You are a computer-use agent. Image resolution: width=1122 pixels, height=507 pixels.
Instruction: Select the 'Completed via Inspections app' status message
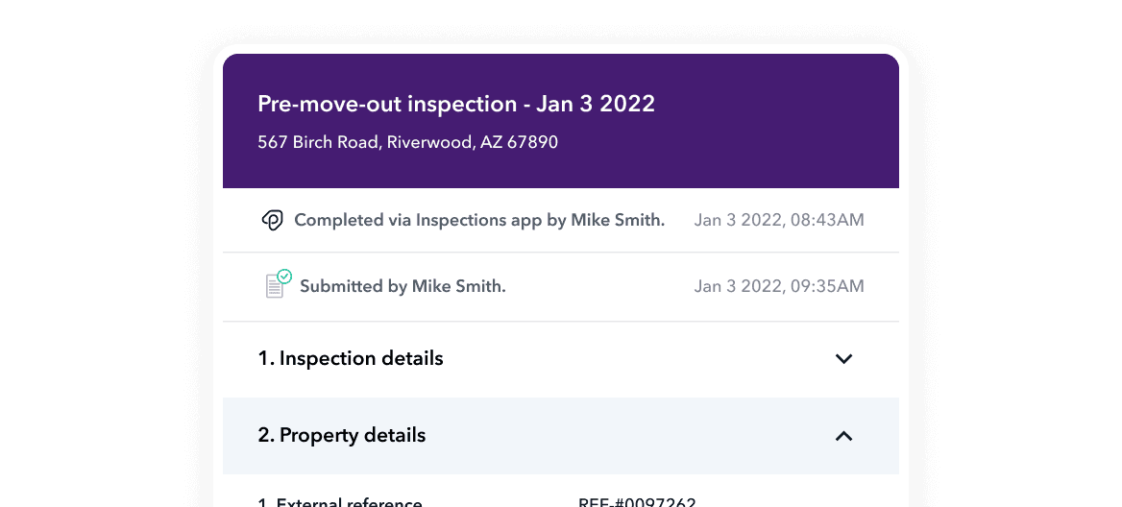[479, 220]
